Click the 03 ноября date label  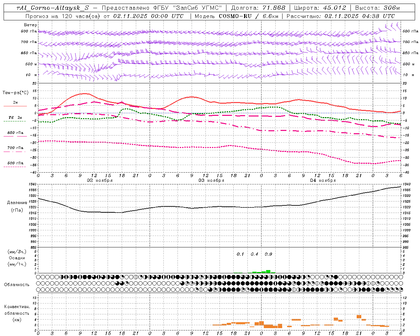tap(211, 180)
